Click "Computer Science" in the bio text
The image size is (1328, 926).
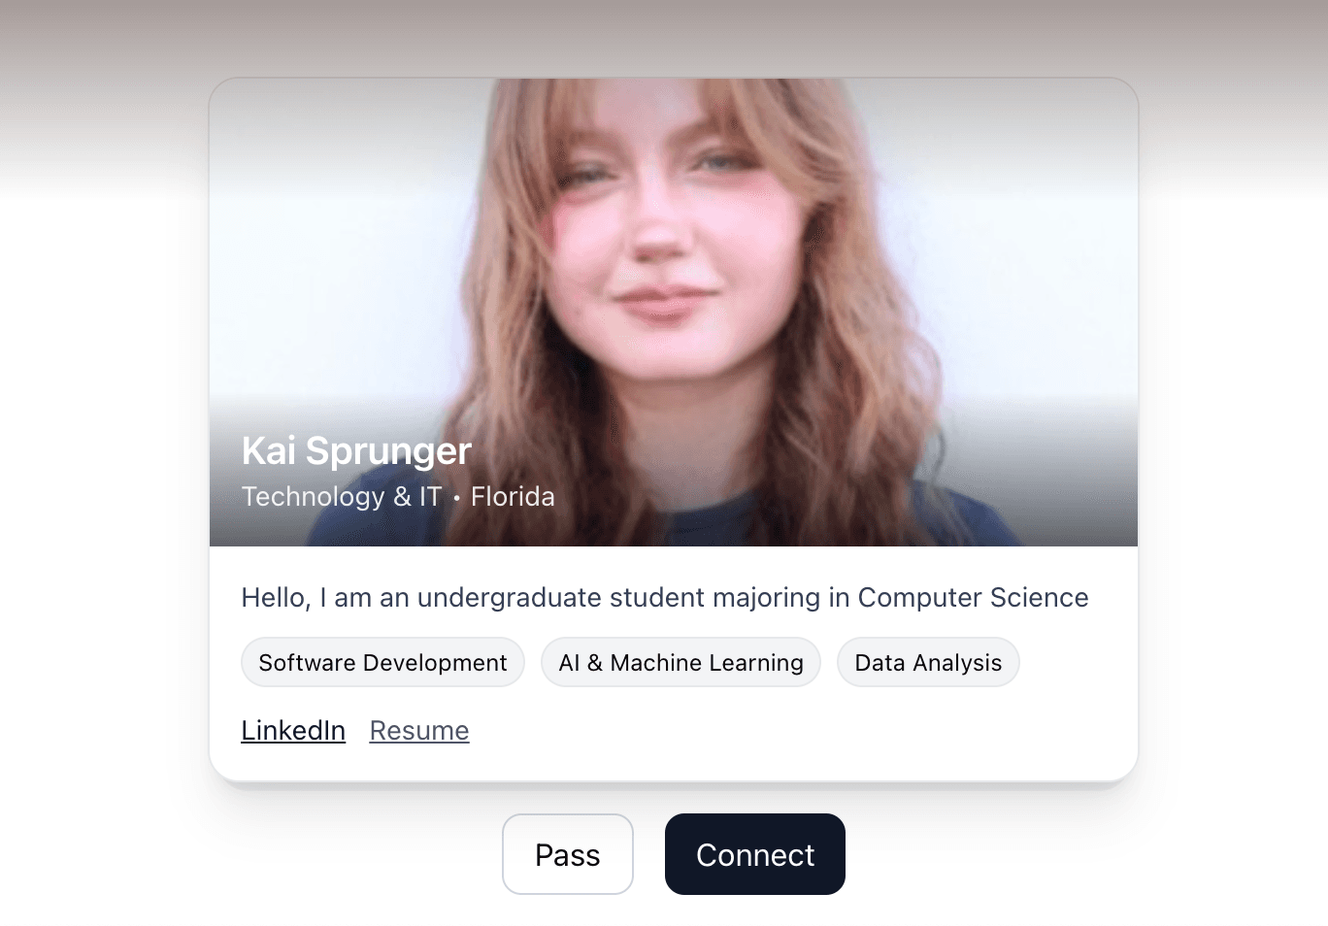[x=973, y=597]
